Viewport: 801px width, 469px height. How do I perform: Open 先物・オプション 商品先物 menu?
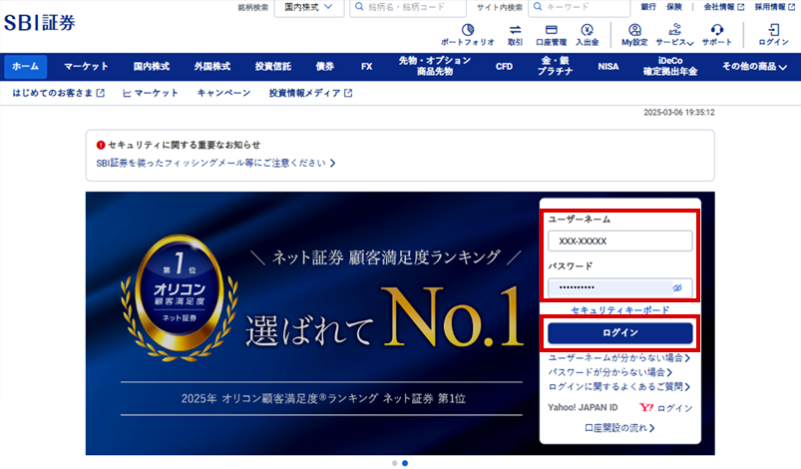435,67
